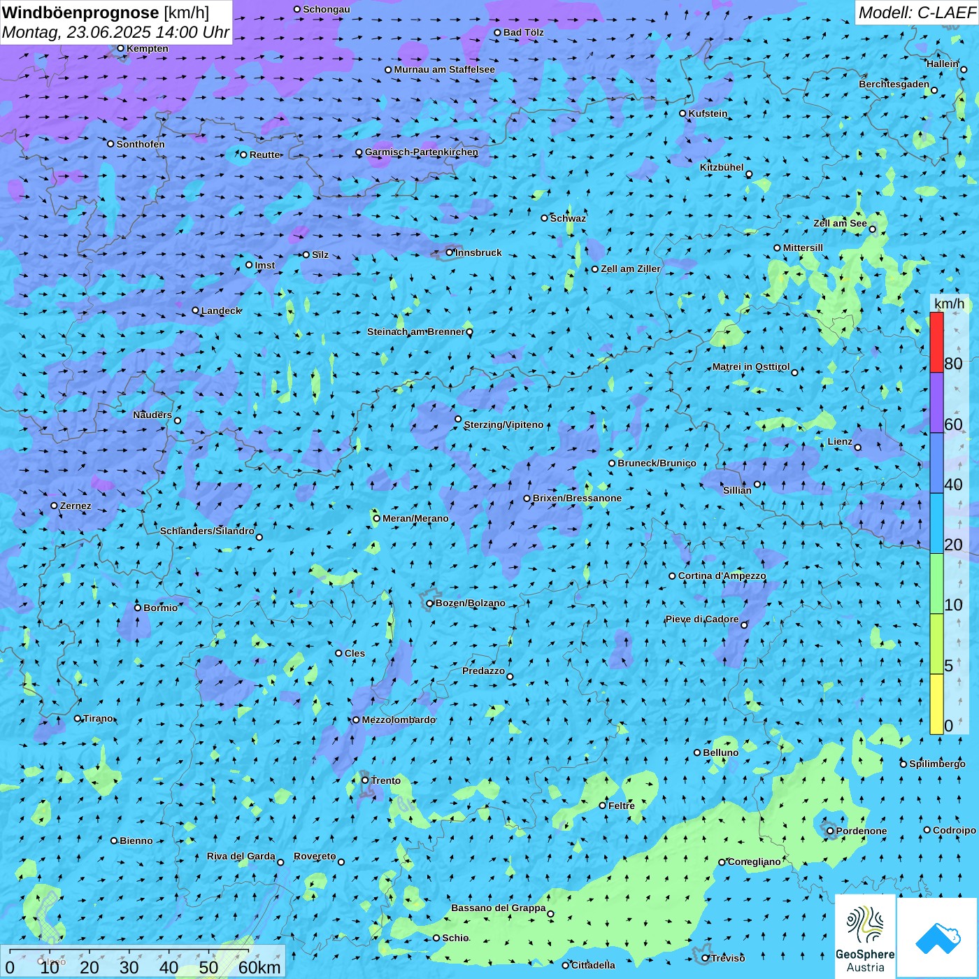Screen dimensions: 979x979
Task: Select the purple 60–80 legend segment
Action: coord(936,403)
